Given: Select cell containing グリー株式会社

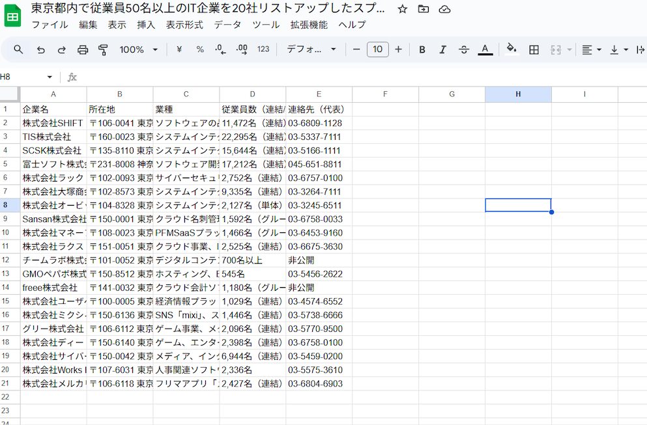Looking at the screenshot, I should [53, 329].
